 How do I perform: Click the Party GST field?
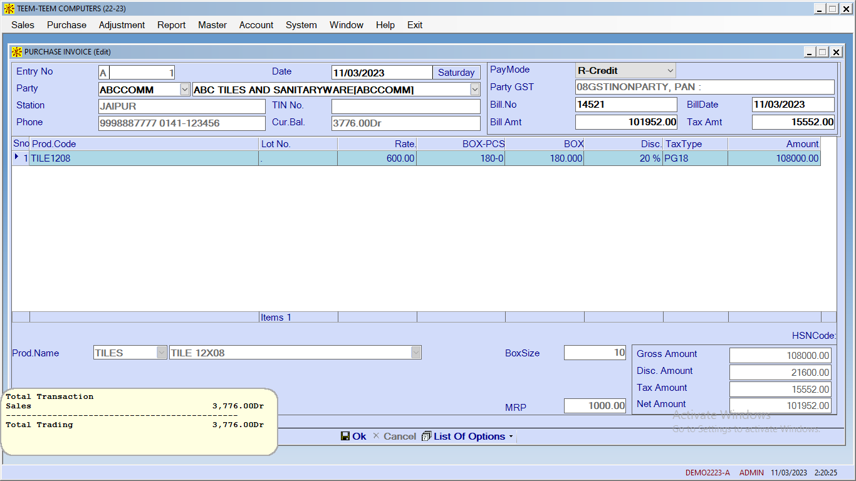pos(705,87)
